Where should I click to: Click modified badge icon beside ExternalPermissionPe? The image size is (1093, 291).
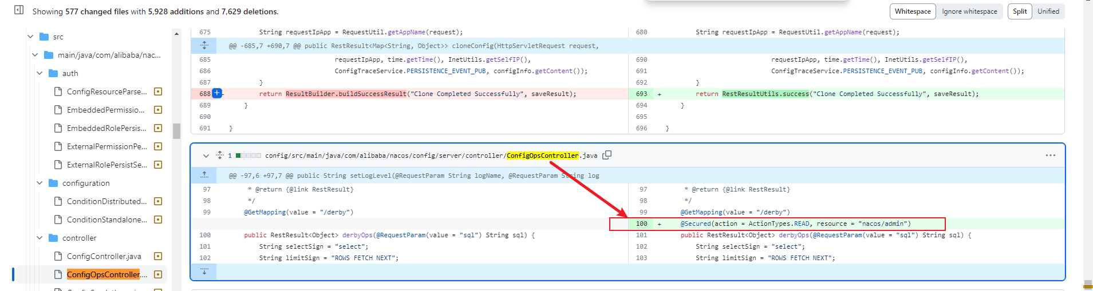(x=159, y=146)
